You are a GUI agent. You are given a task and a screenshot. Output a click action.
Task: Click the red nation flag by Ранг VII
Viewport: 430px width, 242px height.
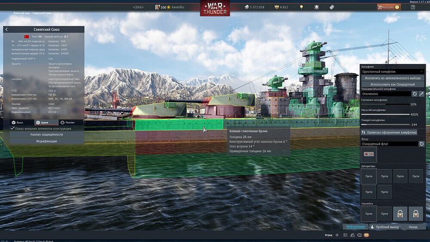(27, 37)
